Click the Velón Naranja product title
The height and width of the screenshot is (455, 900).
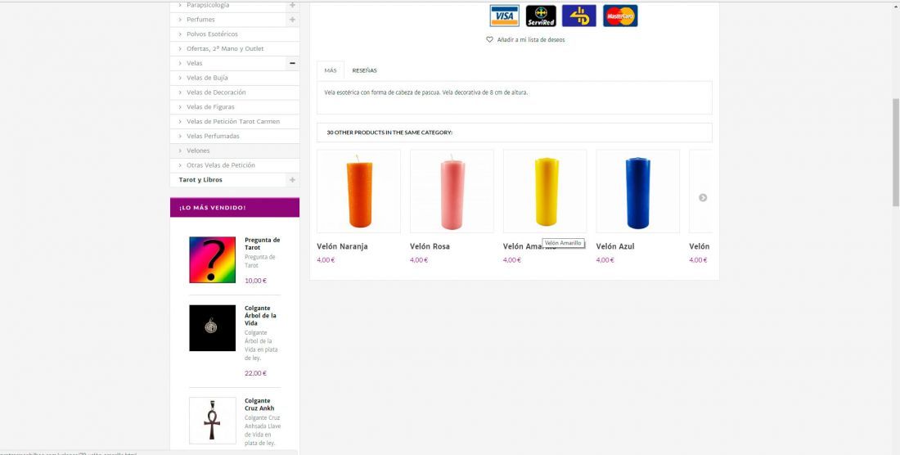[342, 246]
